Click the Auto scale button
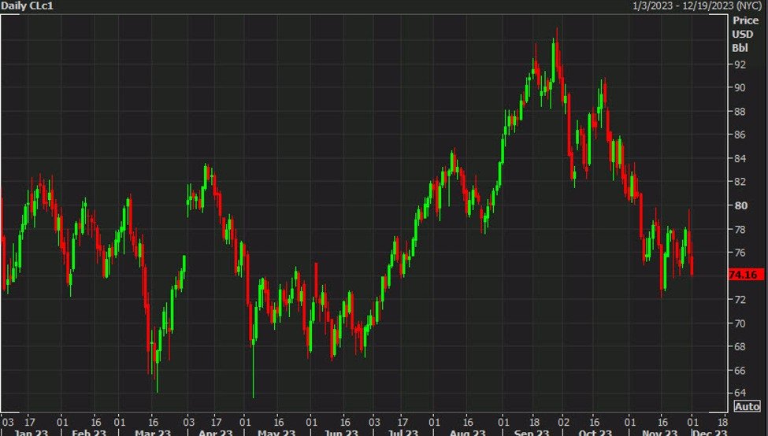Image resolution: width=768 pixels, height=436 pixels. (747, 406)
